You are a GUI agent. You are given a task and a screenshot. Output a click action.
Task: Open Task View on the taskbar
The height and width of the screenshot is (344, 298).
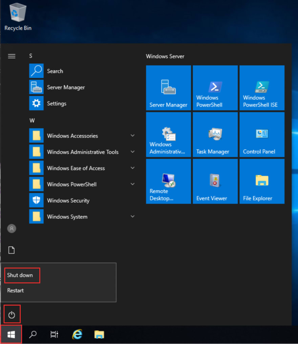(54, 335)
